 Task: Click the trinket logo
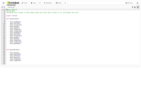tap(13, 3)
